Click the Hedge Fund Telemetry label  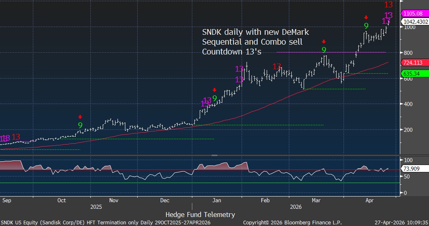click(200, 215)
